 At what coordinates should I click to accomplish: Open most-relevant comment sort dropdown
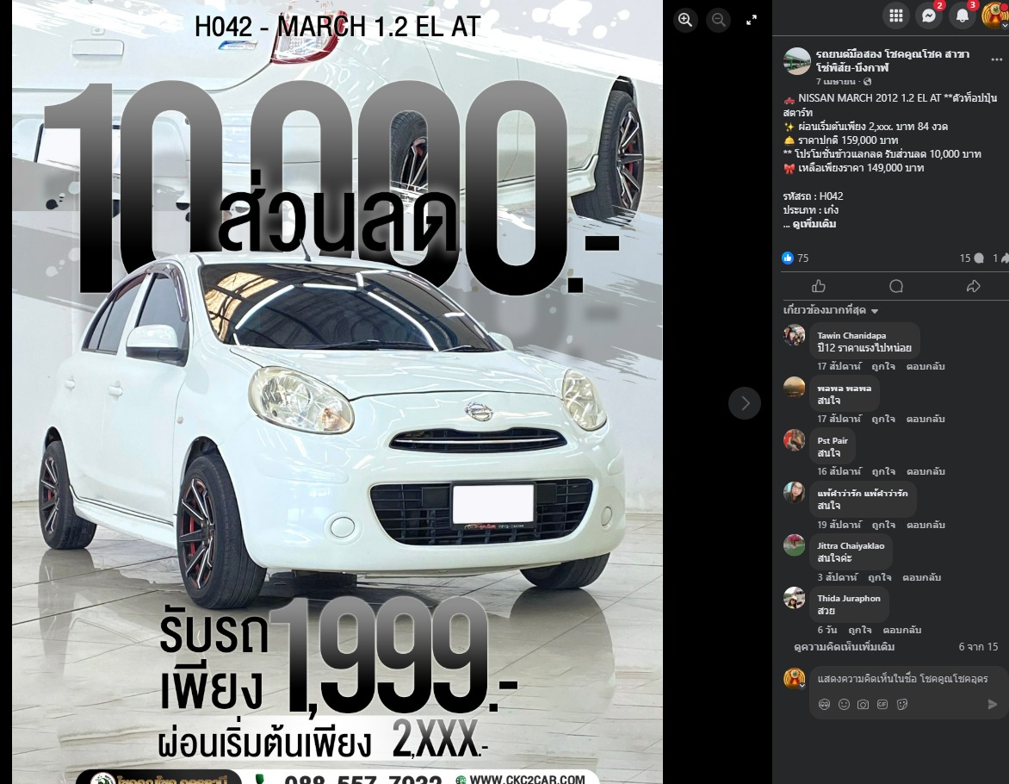click(831, 310)
